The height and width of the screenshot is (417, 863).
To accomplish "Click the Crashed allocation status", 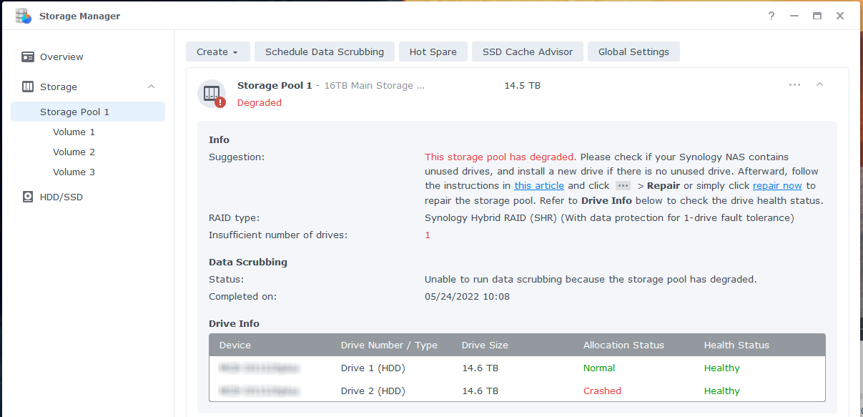I will 602,391.
